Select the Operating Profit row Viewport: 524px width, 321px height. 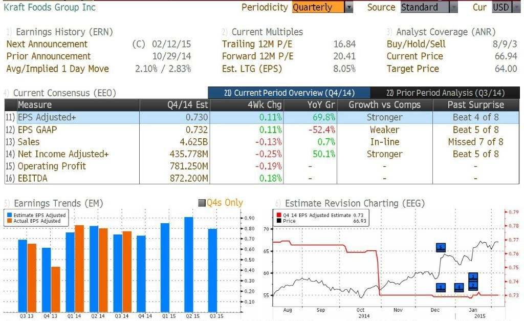click(262, 166)
